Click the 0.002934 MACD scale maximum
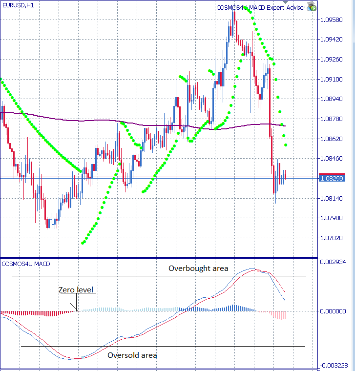Viewport: 355px width, 371px height. tap(333, 262)
